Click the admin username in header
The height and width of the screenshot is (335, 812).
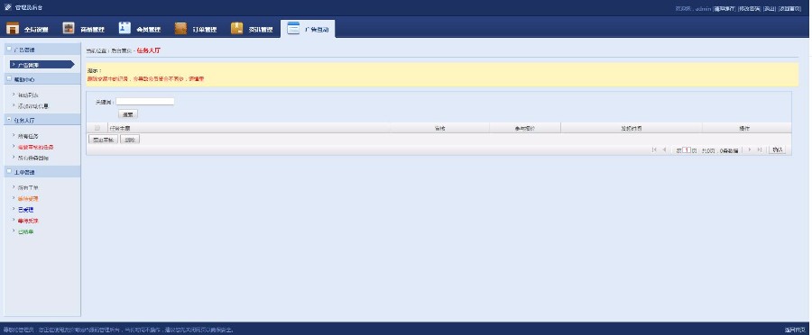(x=703, y=8)
